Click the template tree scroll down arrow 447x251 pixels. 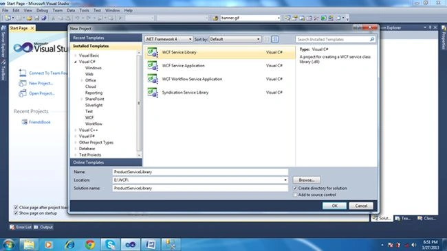click(x=139, y=155)
